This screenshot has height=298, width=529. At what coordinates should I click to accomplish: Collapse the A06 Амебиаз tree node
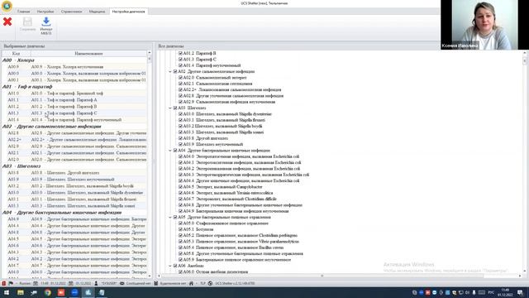(x=170, y=266)
